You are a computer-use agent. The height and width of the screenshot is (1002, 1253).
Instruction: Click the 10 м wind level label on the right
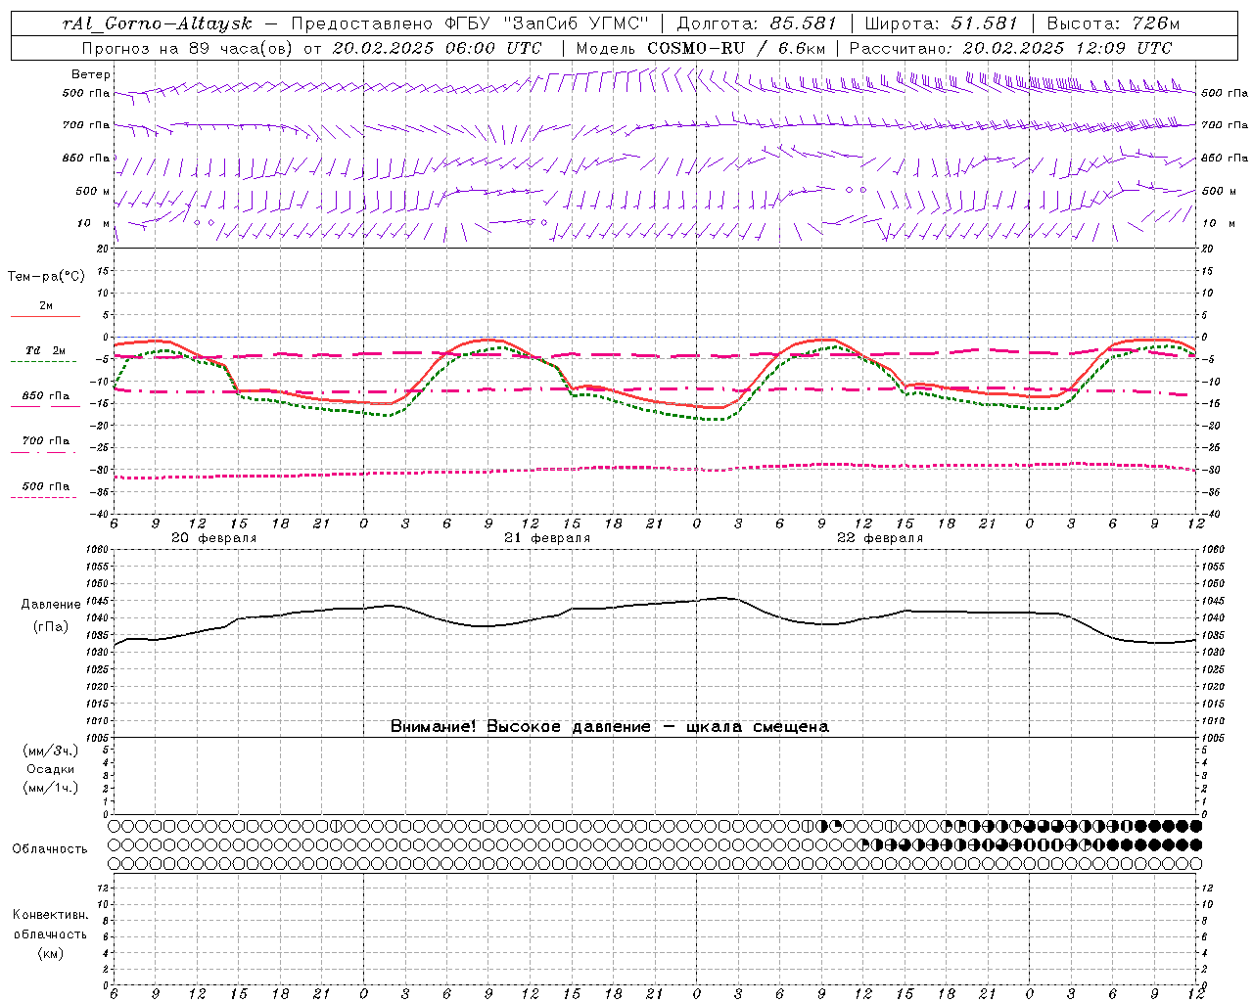coord(1218,223)
